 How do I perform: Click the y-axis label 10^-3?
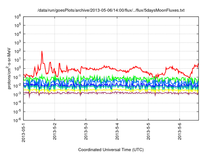click(17, 95)
